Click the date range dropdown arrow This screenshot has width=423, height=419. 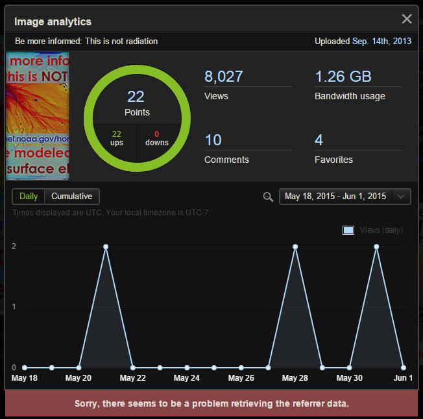coord(402,197)
